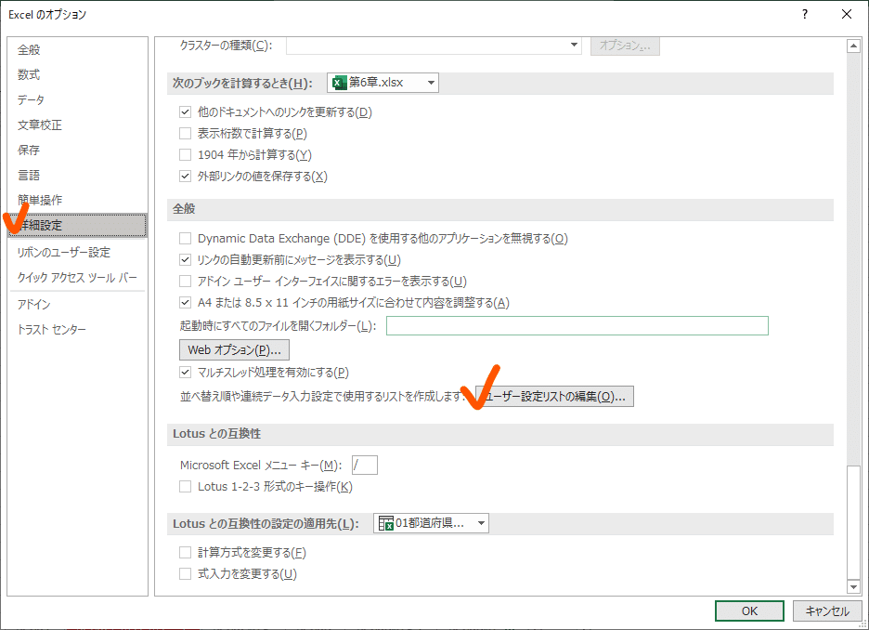This screenshot has height=630, width=869.
Task: Open トラスト センター settings
Action: pyautogui.click(x=52, y=330)
